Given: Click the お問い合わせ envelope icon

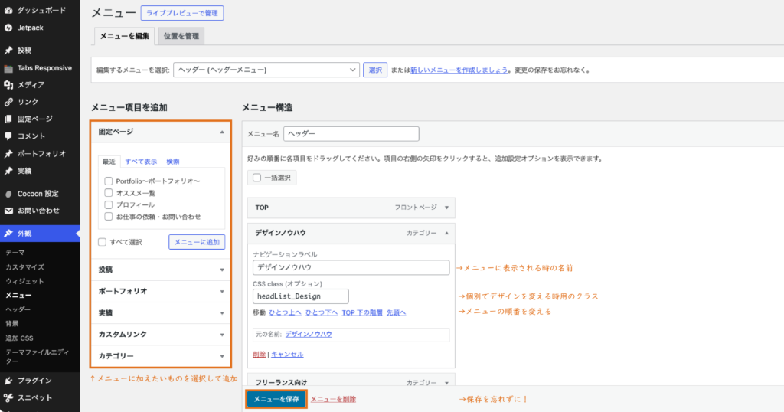Looking at the screenshot, I should click(x=8, y=211).
